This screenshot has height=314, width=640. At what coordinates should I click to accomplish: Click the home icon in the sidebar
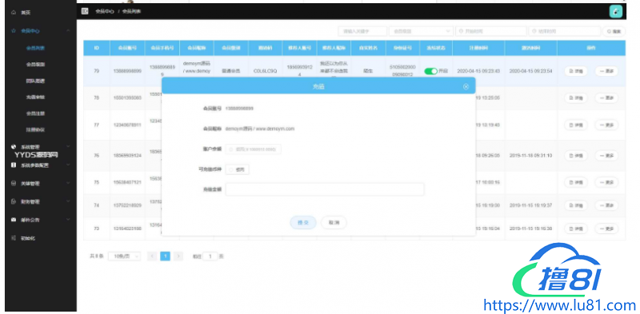pos(14,13)
